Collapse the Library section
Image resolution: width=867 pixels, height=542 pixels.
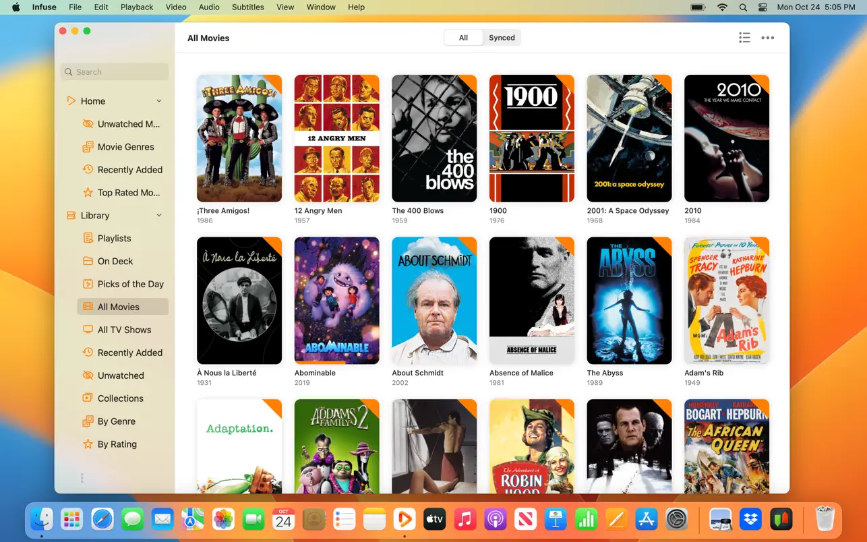(159, 215)
